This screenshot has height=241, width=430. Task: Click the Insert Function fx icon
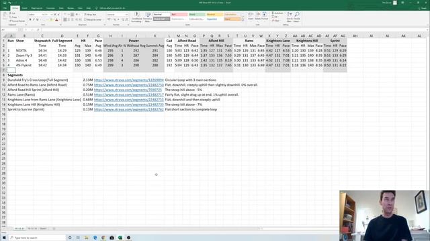[38, 29]
